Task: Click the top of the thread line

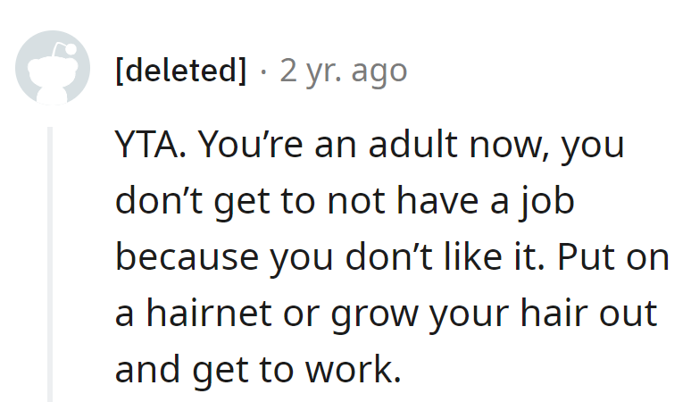Action: (51, 132)
